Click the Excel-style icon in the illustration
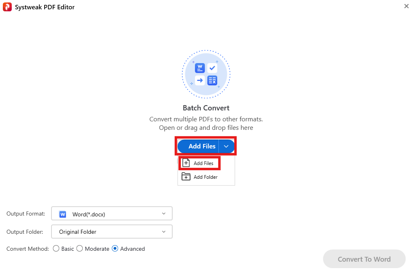The width and height of the screenshot is (413, 275). [x=212, y=80]
